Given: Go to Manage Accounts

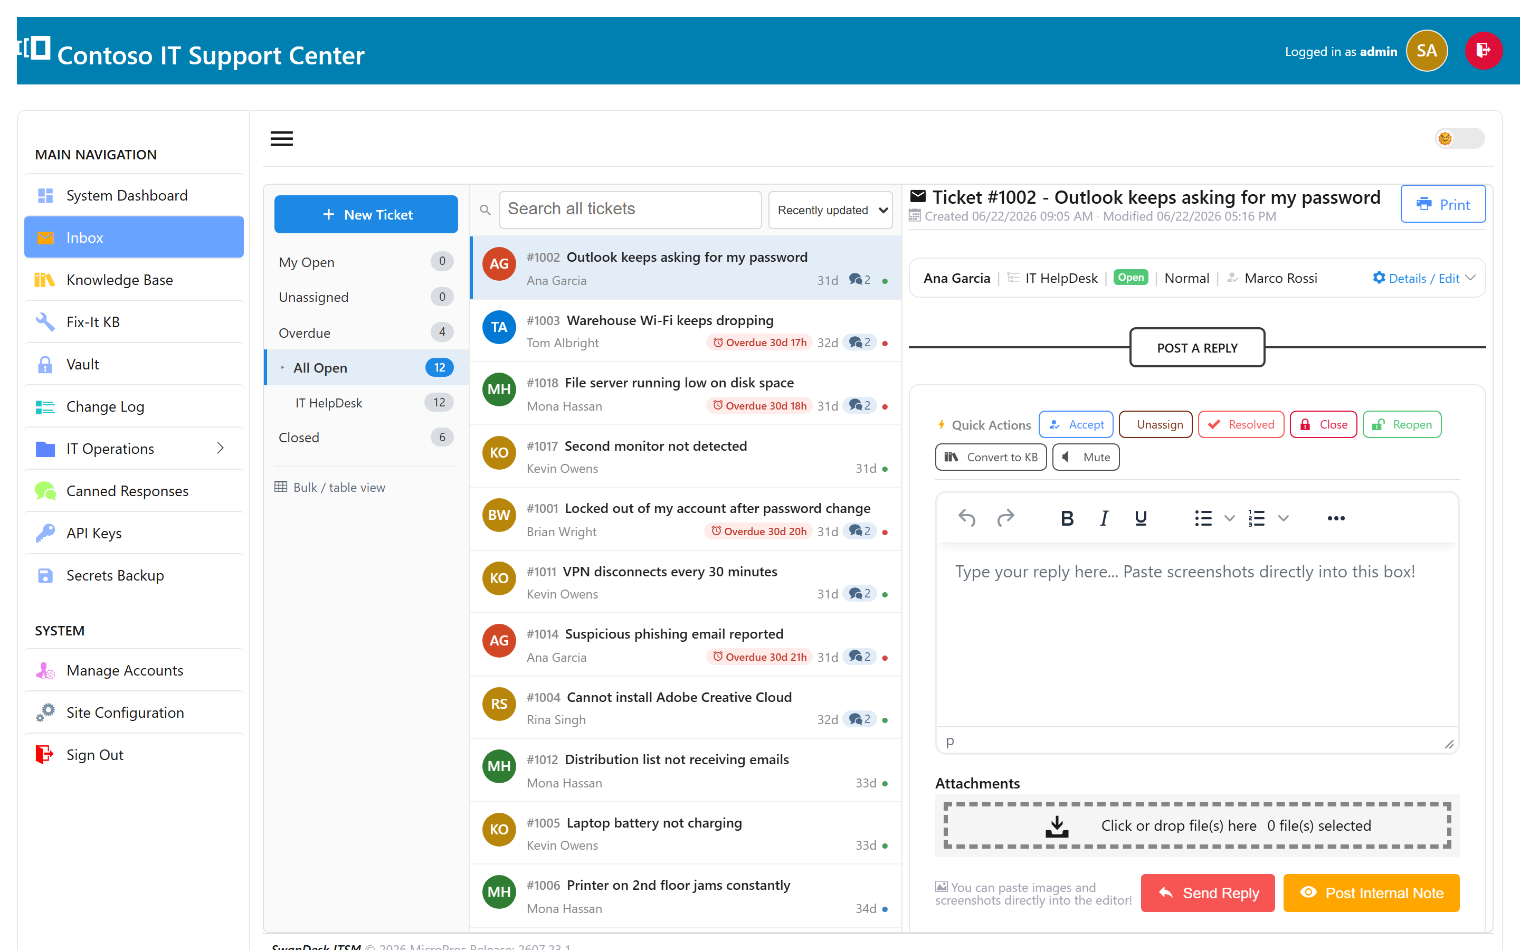Looking at the screenshot, I should 134,670.
